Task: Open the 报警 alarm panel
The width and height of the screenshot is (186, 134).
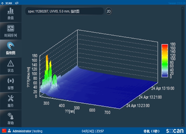Action: pos(11,84)
